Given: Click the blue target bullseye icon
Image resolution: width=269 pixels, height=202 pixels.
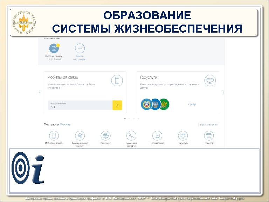Looking at the screenshot, I should point(20,168).
